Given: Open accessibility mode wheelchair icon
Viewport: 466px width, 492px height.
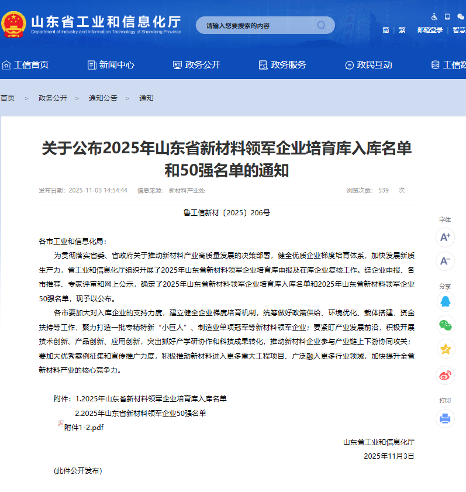Looking at the screenshot, I should [434, 16].
